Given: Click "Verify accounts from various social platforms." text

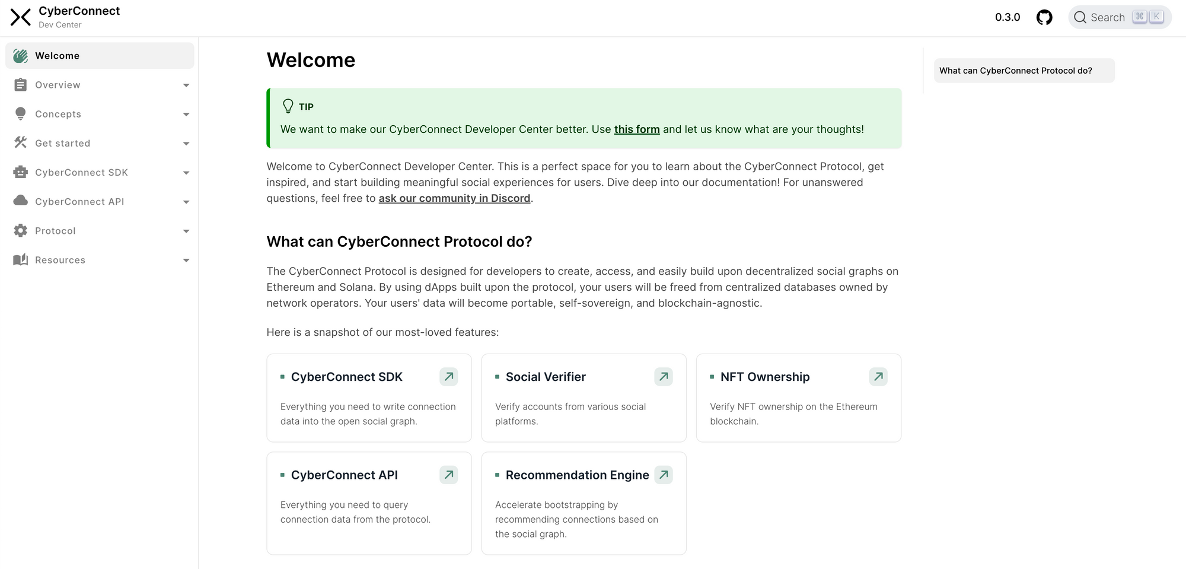Looking at the screenshot, I should click(x=570, y=414).
